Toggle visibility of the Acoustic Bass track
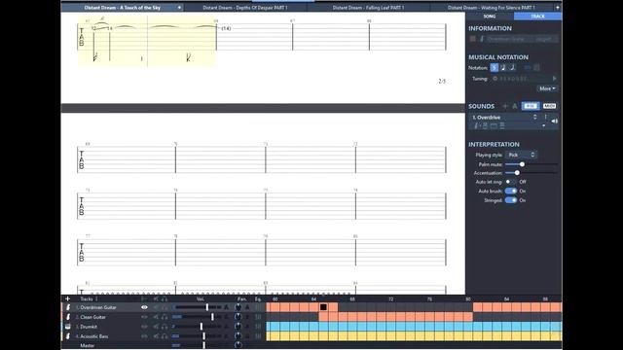 [x=144, y=336]
